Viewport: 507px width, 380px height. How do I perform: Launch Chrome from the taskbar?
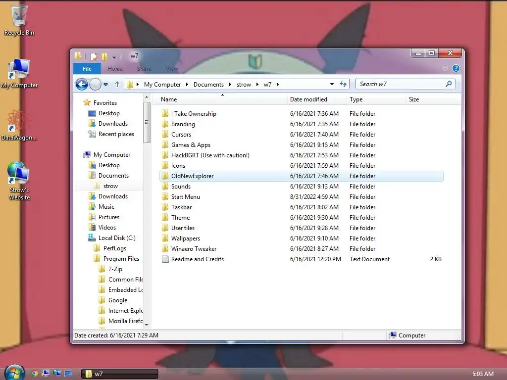pyautogui.click(x=34, y=374)
